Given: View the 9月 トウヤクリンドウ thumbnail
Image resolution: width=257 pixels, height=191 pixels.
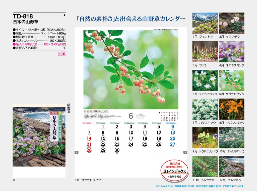Looking at the screenshot, I should 205,138.
